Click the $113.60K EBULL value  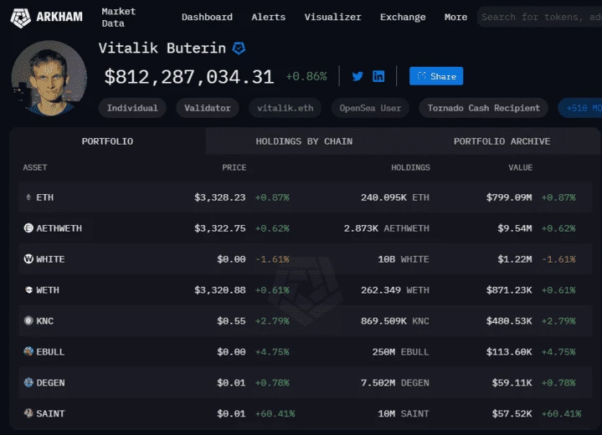(x=509, y=351)
